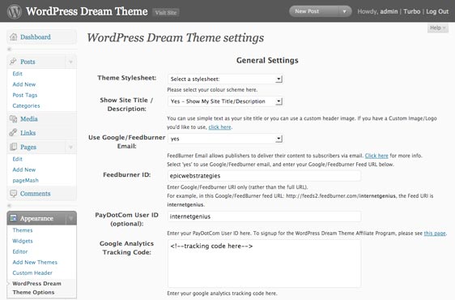Click the Media icon in sidebar

pos(13,119)
